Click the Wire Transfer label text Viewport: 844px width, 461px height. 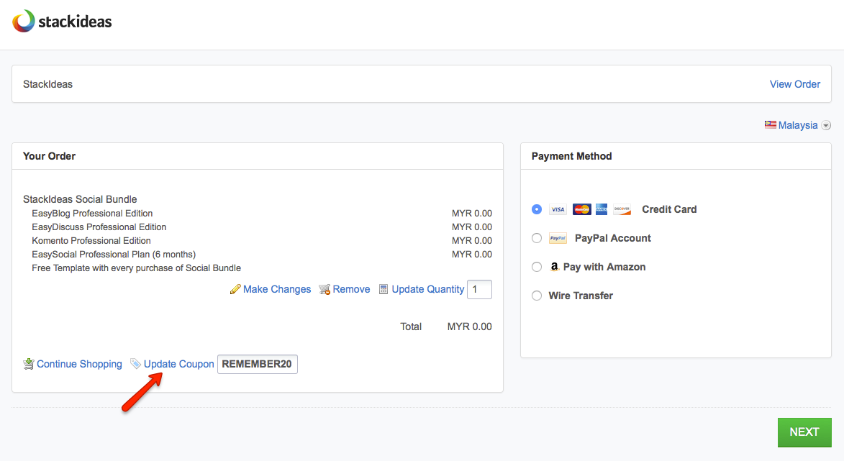(x=580, y=296)
